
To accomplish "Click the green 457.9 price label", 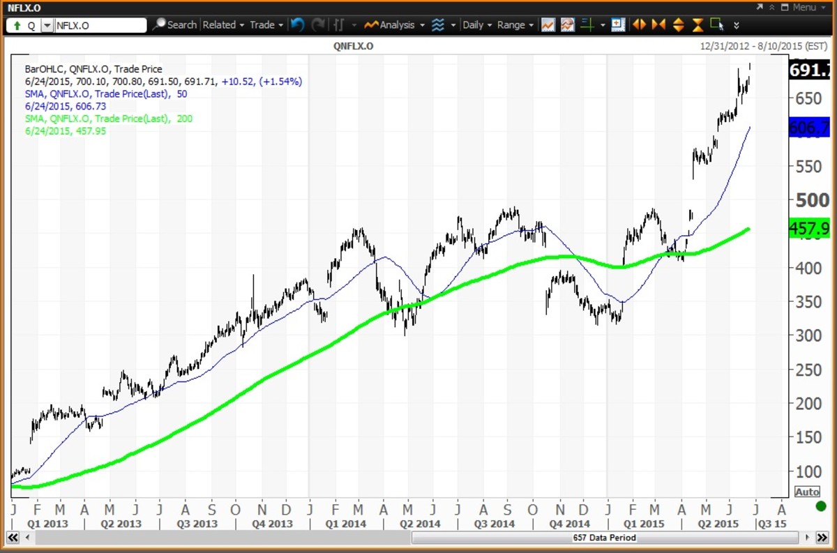I will [809, 228].
